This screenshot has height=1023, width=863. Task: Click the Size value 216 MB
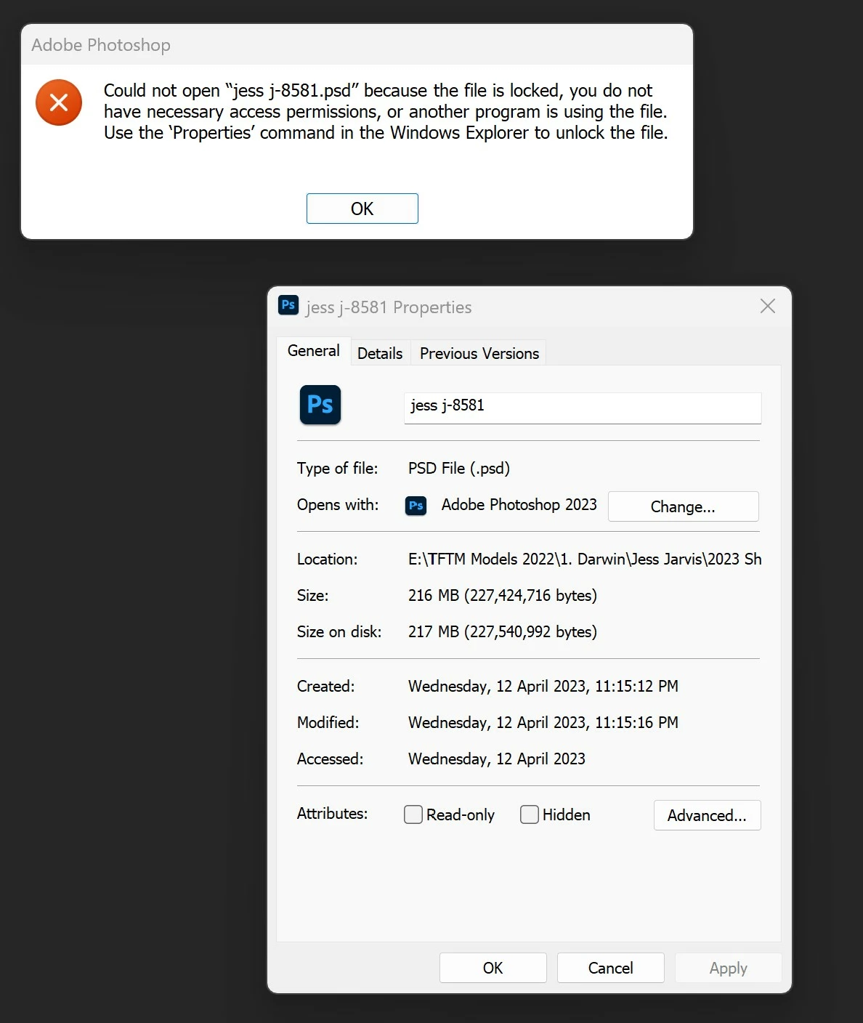pyautogui.click(x=503, y=595)
